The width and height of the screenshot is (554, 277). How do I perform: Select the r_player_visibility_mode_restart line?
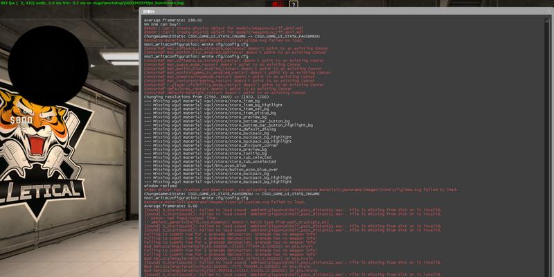pyautogui.click(x=234, y=84)
